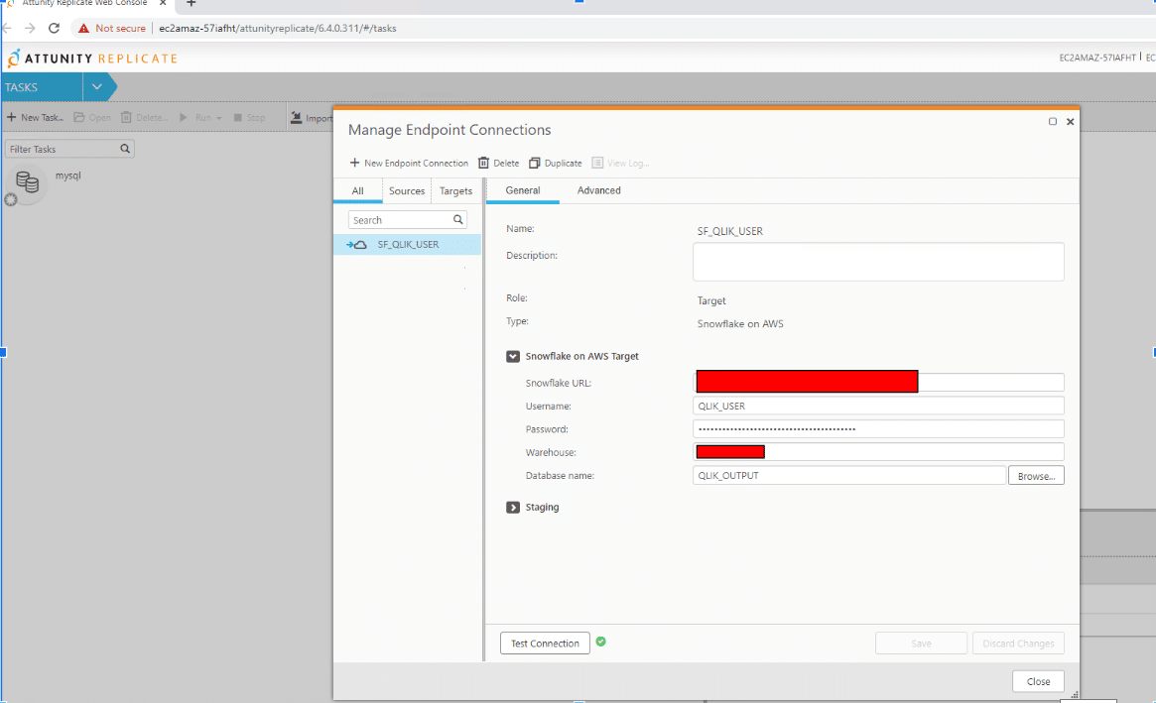
Task: Click the Filter Tasks magnifier icon
Action: (x=125, y=149)
